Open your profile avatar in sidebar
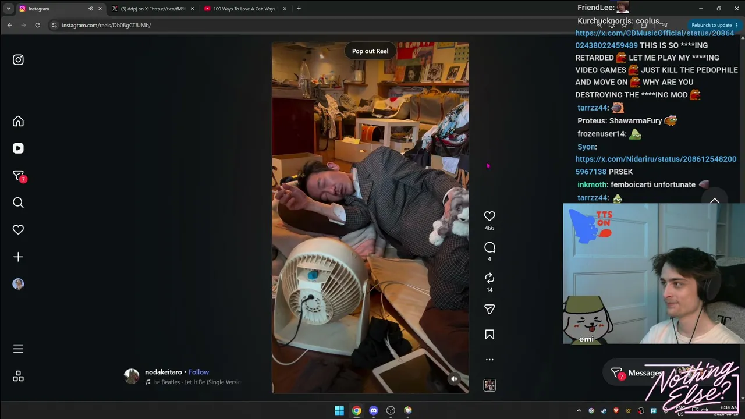Image resolution: width=745 pixels, height=419 pixels. coord(18,284)
